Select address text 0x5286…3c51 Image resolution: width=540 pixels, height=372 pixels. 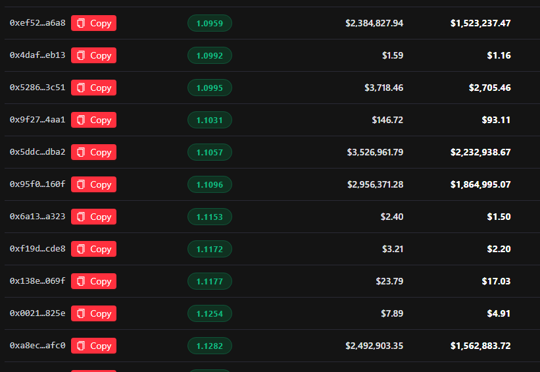click(x=37, y=87)
